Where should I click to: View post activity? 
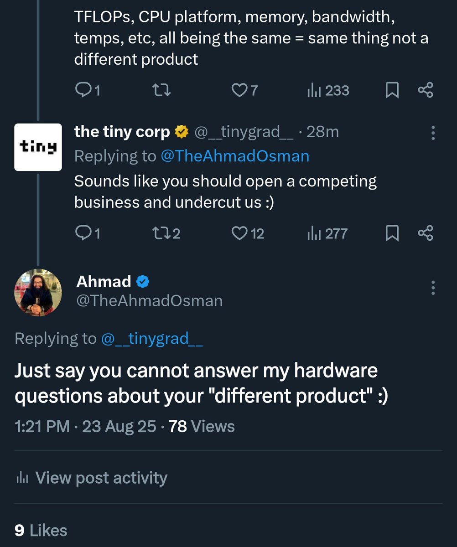coord(92,478)
